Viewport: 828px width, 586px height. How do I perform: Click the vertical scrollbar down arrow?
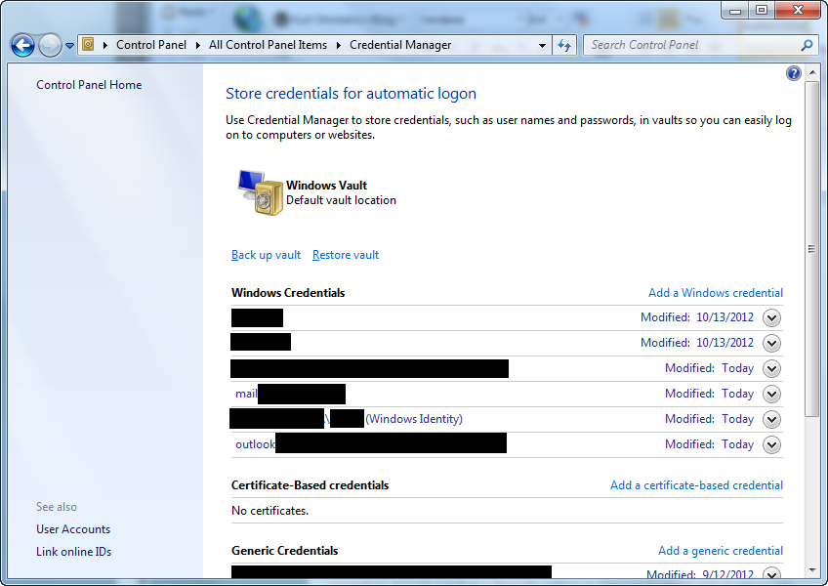[x=811, y=569]
